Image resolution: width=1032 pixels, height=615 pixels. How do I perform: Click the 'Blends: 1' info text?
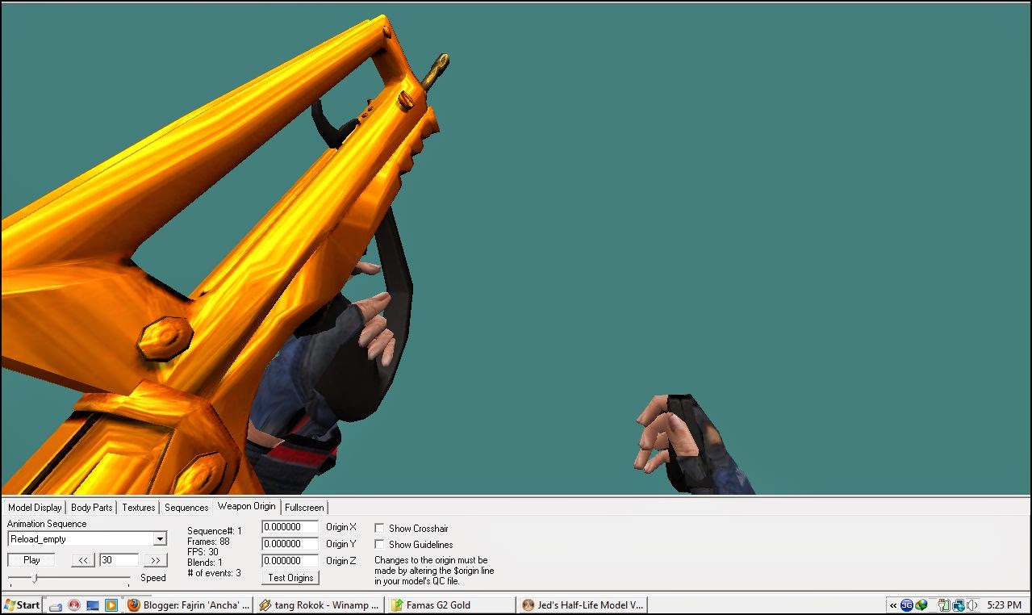(205, 563)
